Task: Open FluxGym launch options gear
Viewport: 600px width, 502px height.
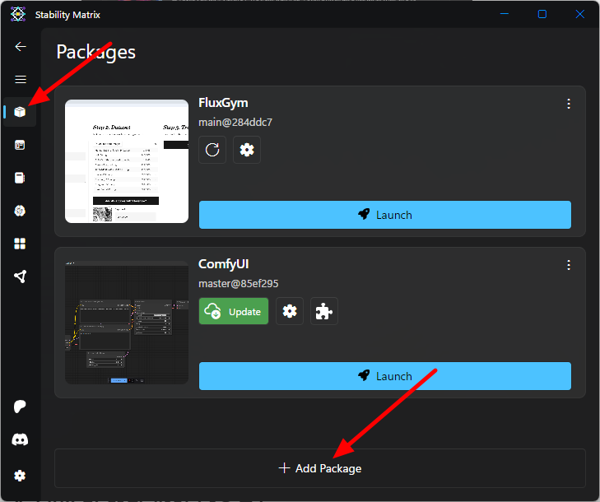Action: [247, 150]
